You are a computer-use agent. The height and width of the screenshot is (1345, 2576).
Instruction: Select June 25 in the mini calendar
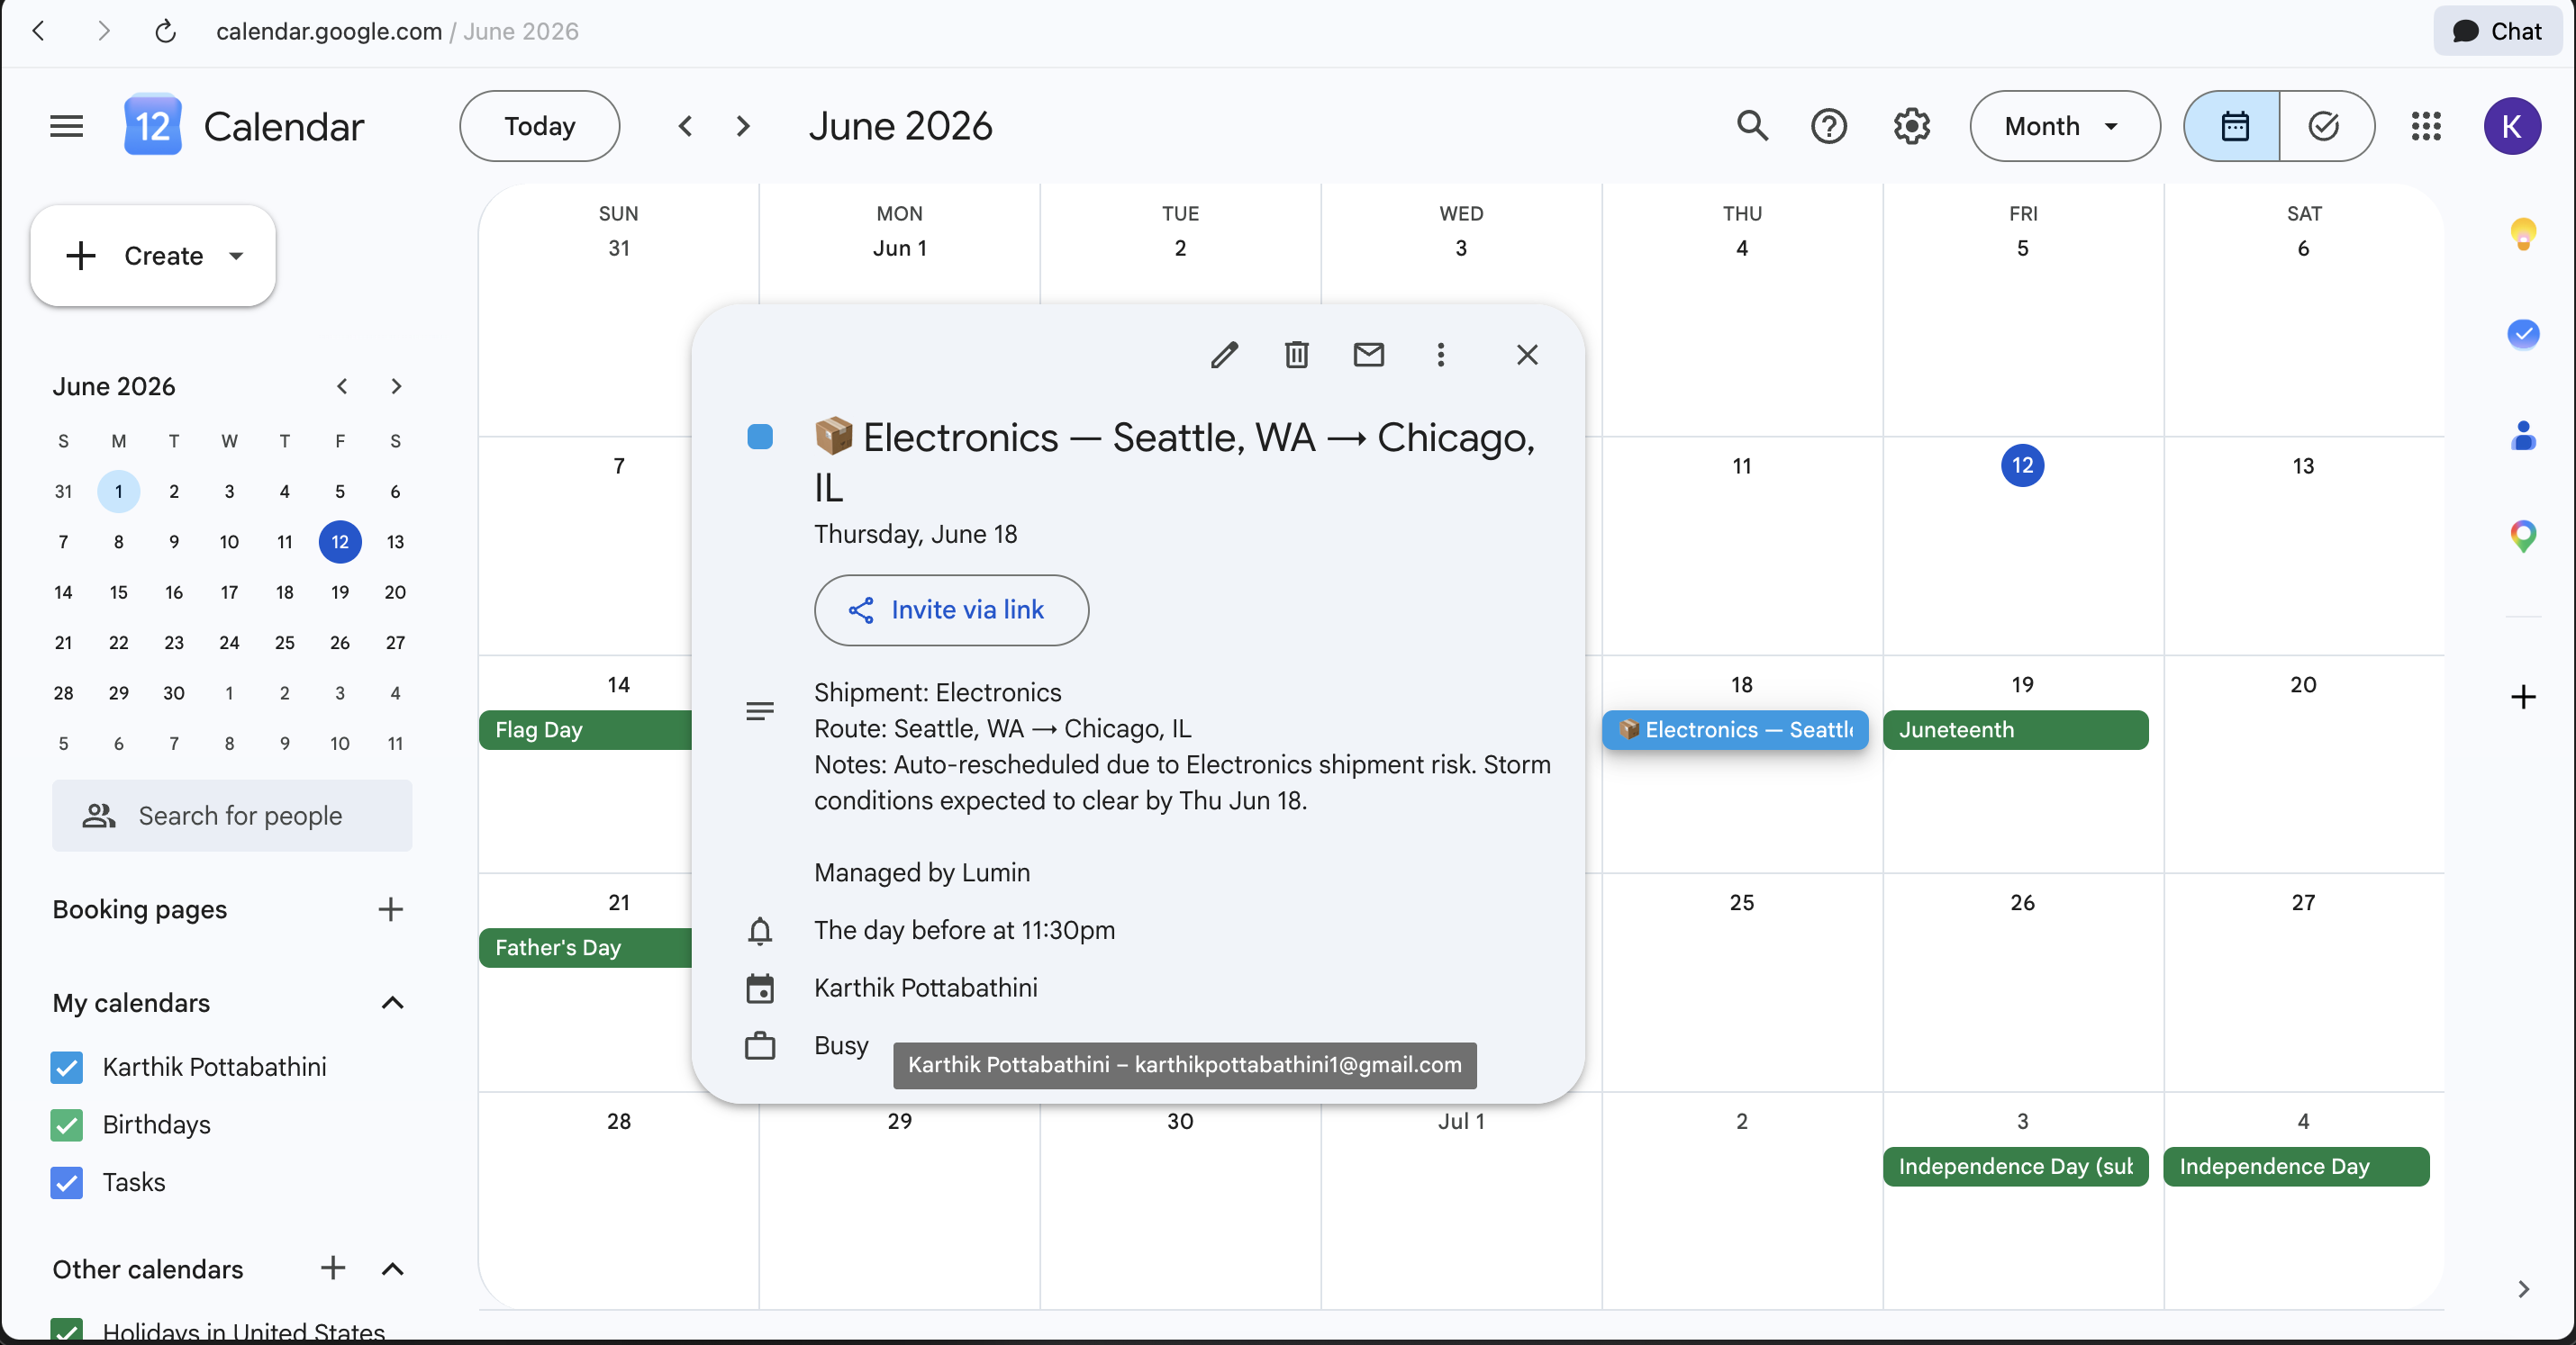284,642
